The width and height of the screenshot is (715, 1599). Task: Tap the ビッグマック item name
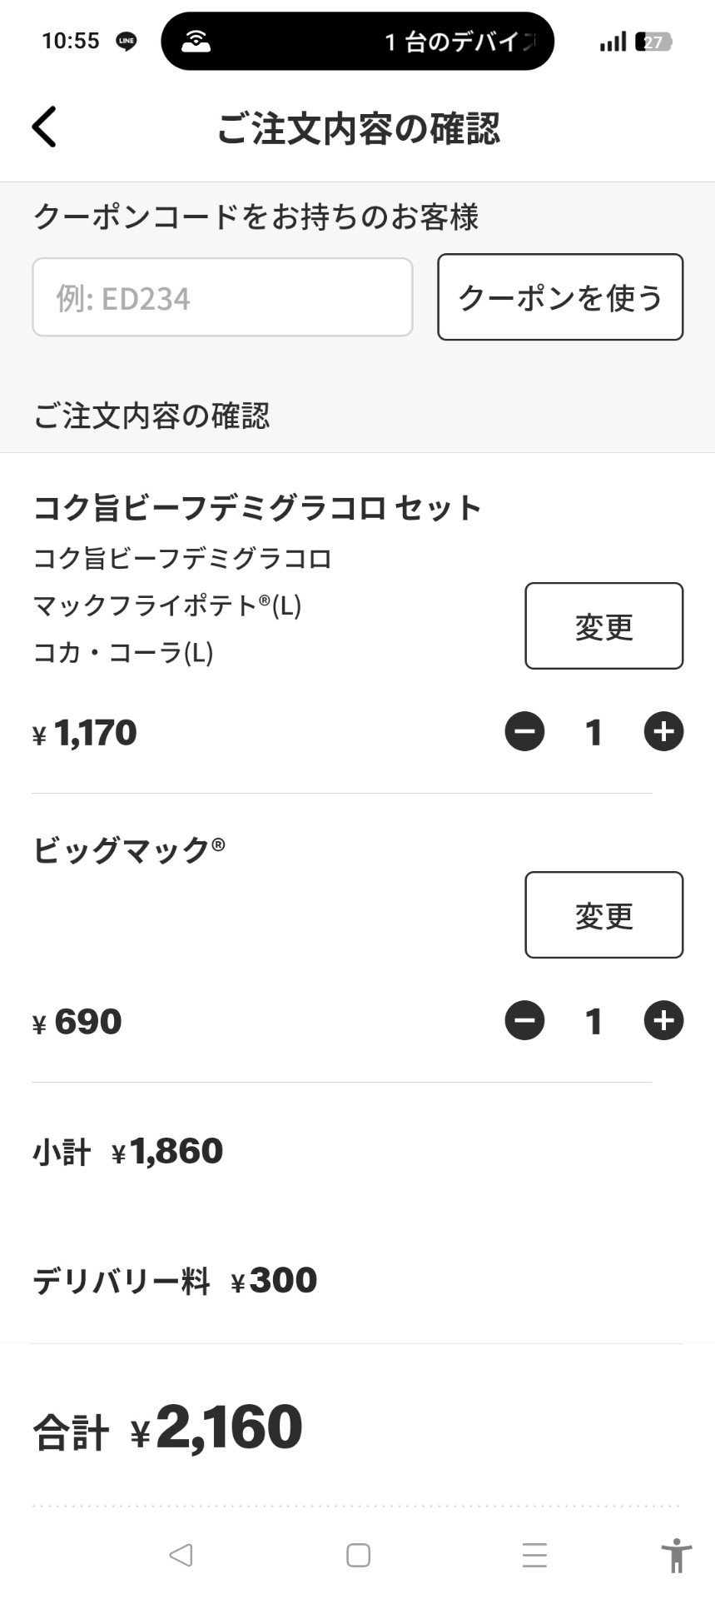[x=129, y=849]
